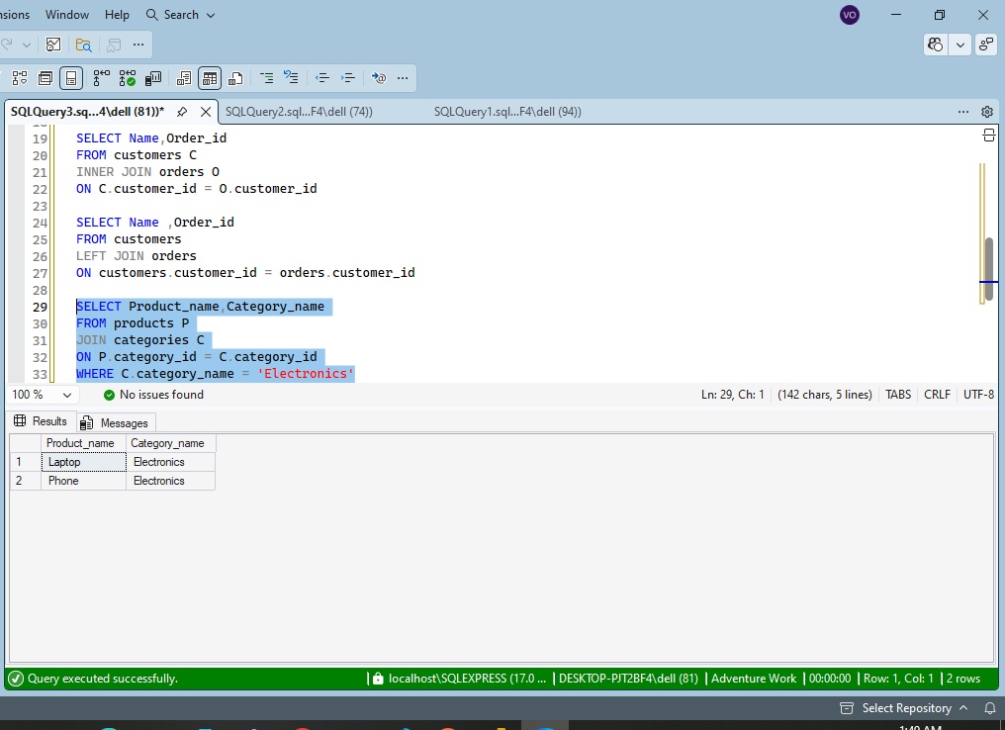Click the UTF-8 encoding indicator
This screenshot has width=1005, height=730.
[x=978, y=395]
